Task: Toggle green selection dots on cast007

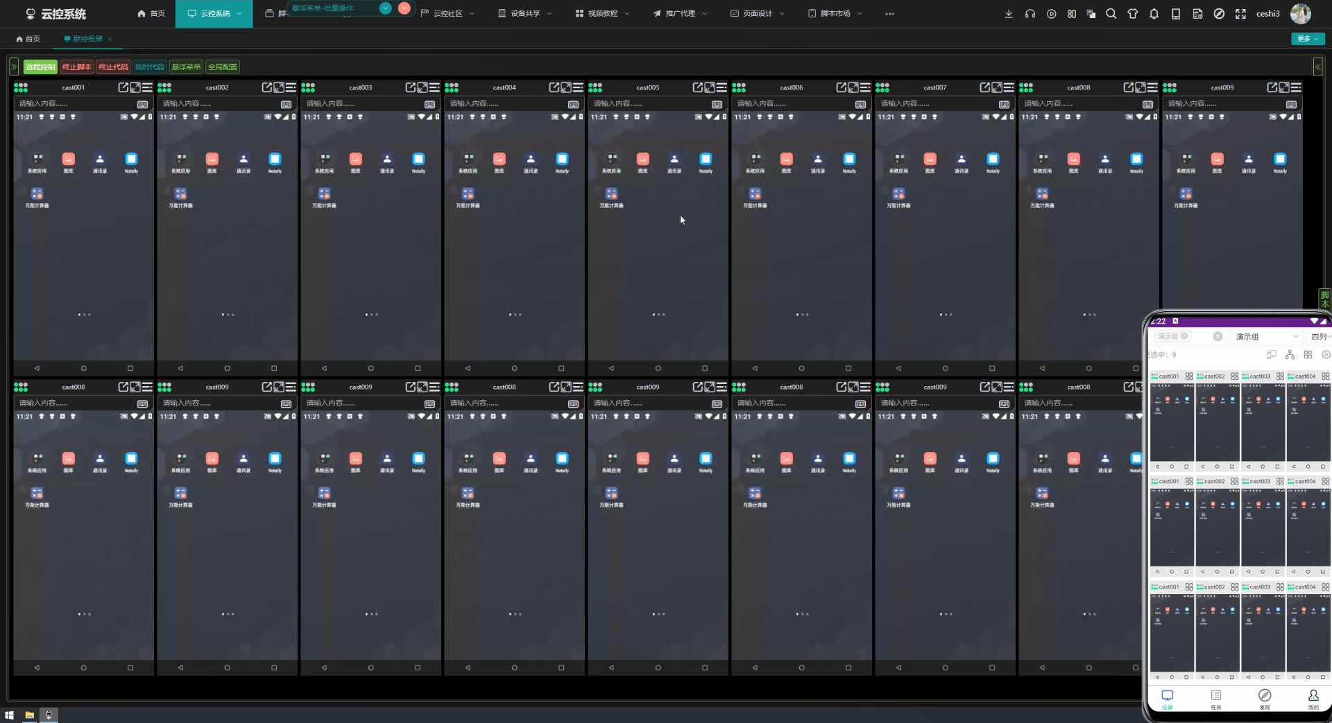Action: (x=882, y=87)
